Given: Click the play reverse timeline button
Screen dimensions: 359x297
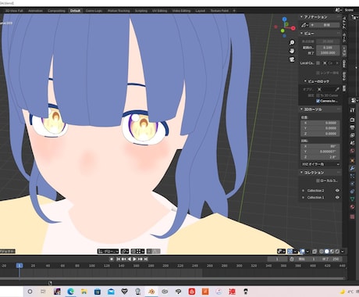Looking at the screenshot, I should (x=130, y=259).
